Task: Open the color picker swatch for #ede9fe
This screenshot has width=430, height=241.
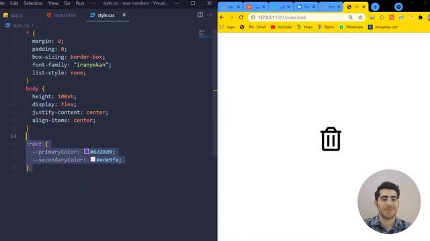Action: (x=93, y=159)
